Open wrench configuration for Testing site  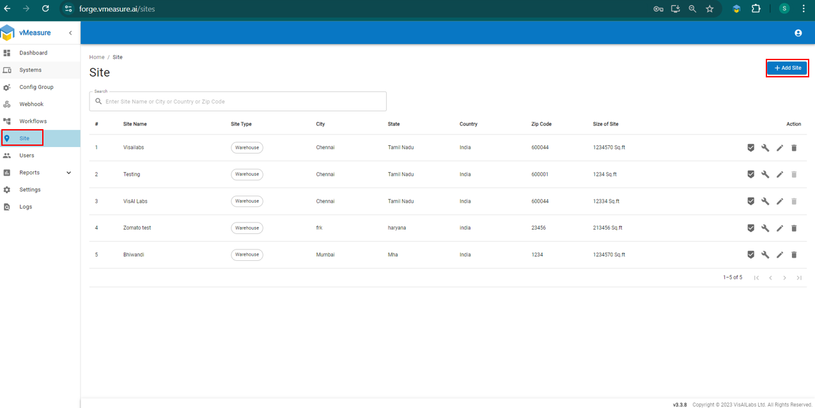(765, 174)
